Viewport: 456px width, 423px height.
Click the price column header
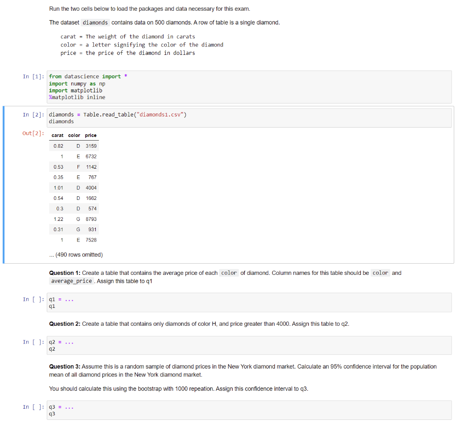pos(90,135)
